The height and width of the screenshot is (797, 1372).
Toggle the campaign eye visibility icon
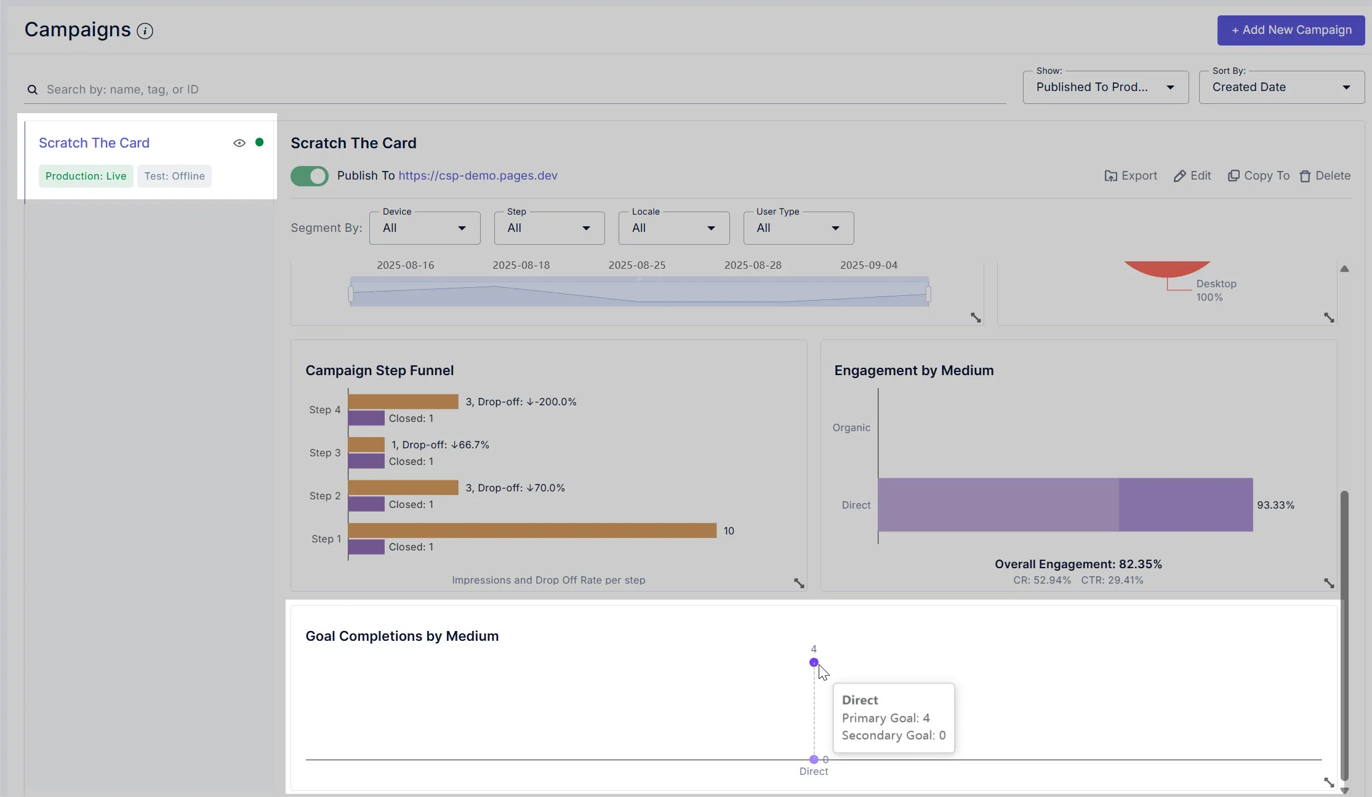239,143
